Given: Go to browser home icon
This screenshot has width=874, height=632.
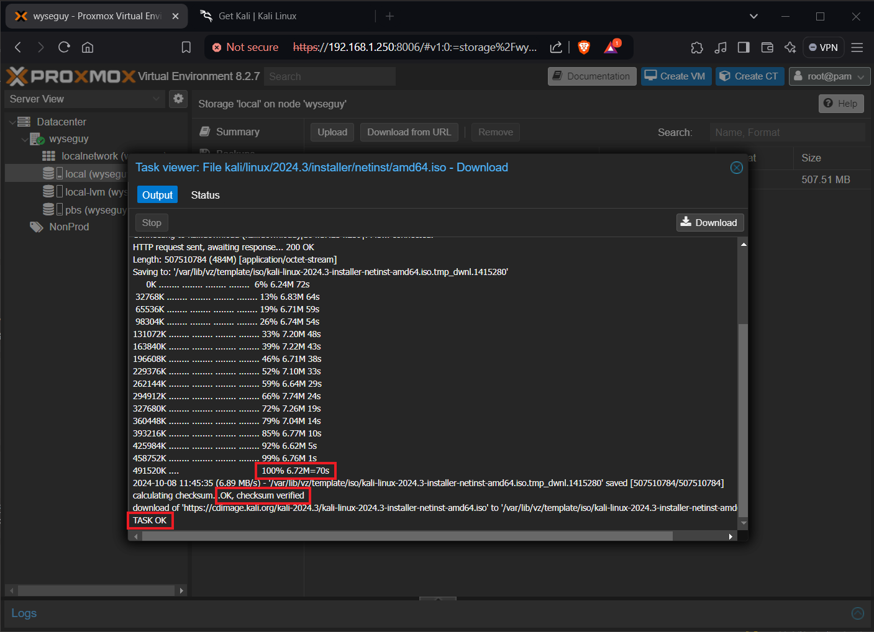Looking at the screenshot, I should (88, 47).
